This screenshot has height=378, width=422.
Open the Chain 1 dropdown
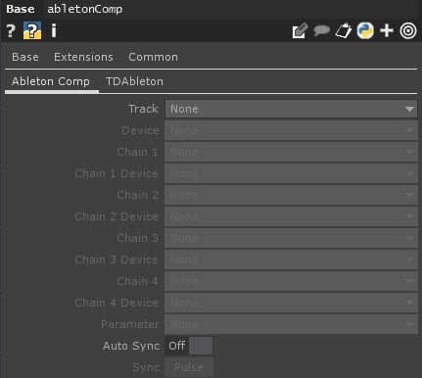click(291, 152)
